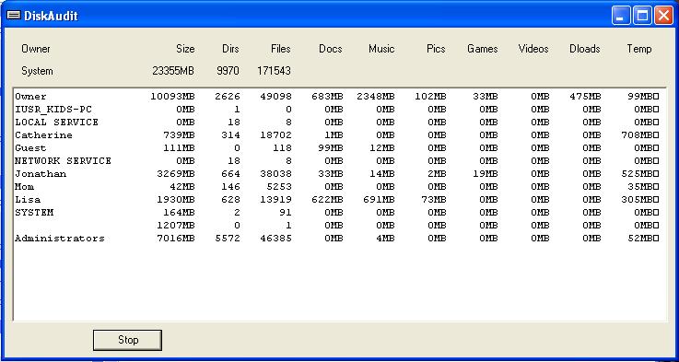This screenshot has height=362, width=679.
Task: Click Administrators' 5572 dirs value
Action: tap(228, 239)
